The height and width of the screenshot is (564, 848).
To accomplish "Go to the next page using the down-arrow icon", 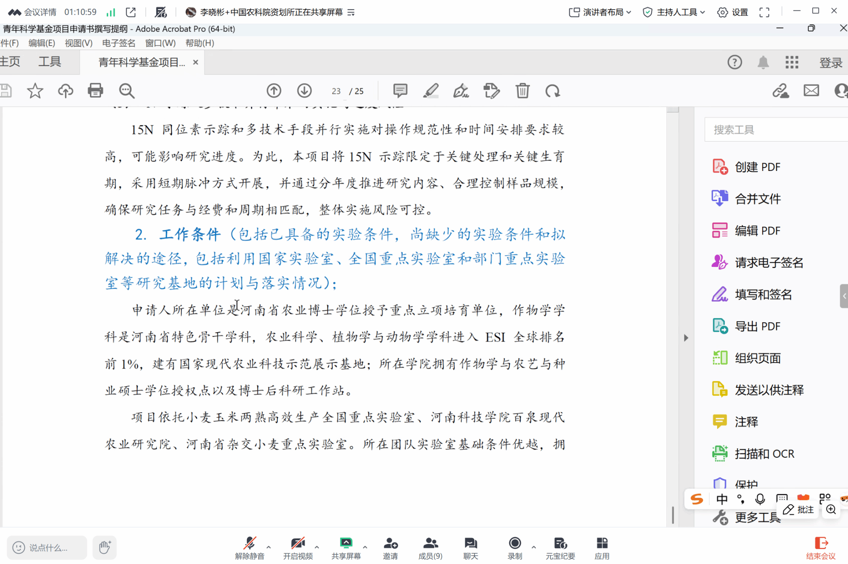I will (304, 91).
